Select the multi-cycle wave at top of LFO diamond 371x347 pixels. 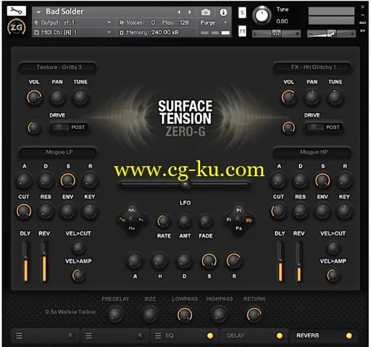[x=132, y=210]
